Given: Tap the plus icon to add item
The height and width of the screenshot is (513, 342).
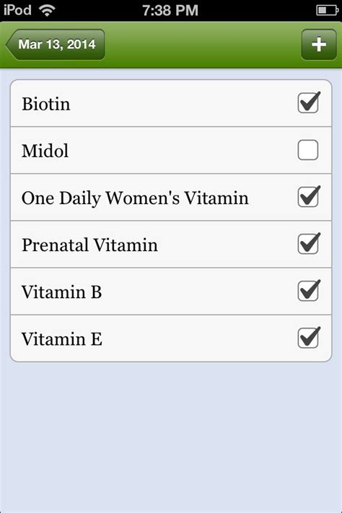Looking at the screenshot, I should [x=318, y=45].
